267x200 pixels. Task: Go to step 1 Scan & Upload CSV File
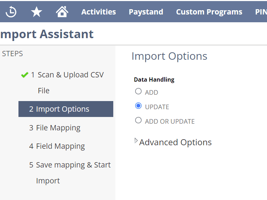pyautogui.click(x=67, y=83)
